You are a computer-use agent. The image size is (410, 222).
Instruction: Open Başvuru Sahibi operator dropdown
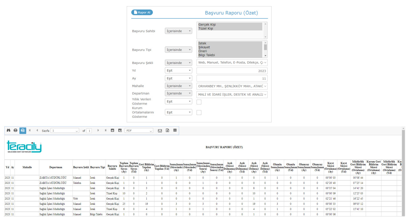[x=178, y=31]
